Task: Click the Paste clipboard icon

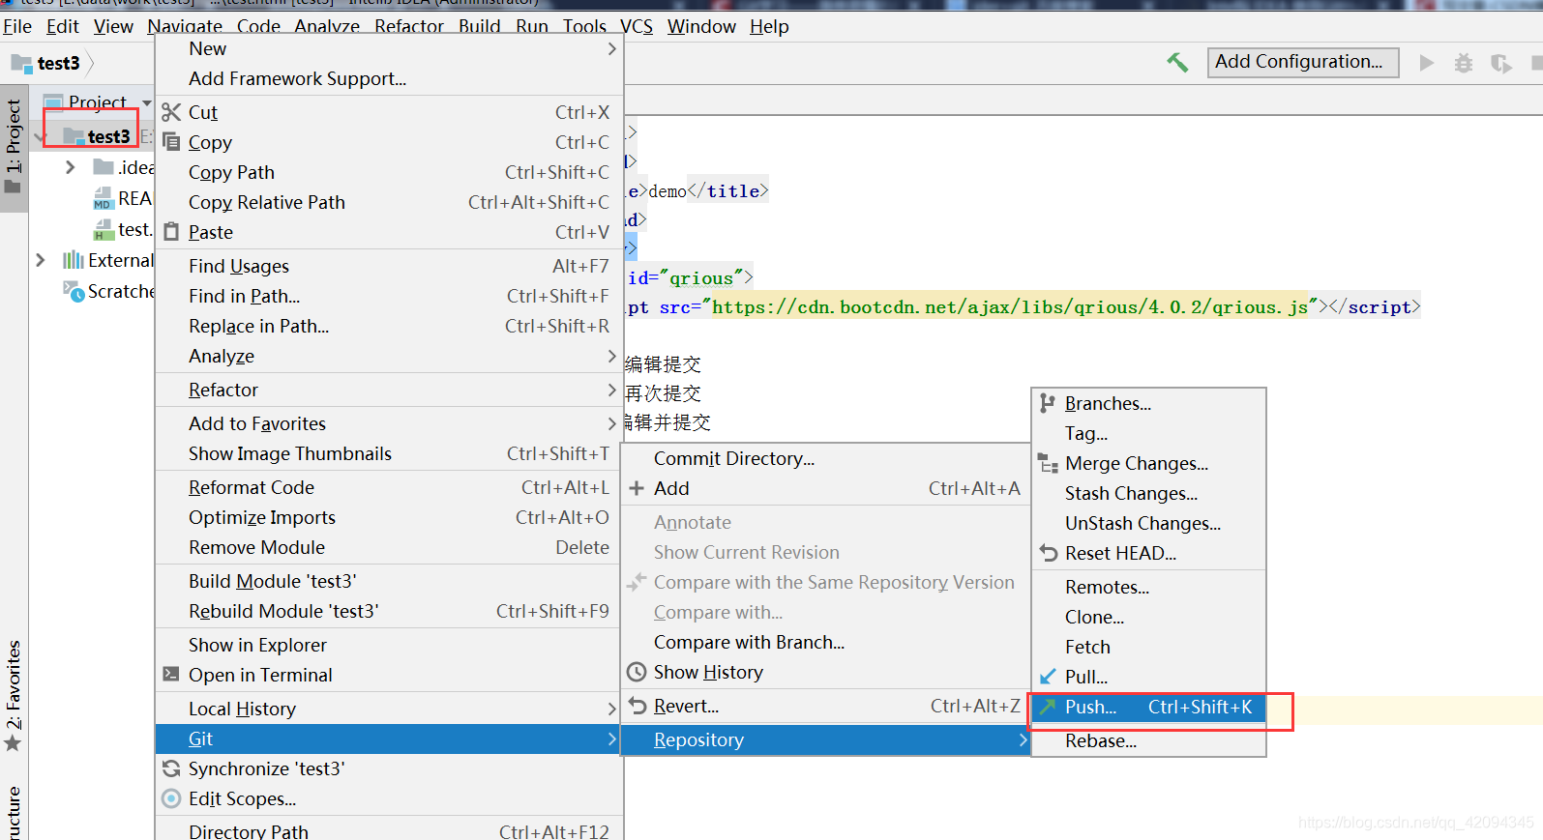Action: click(171, 232)
